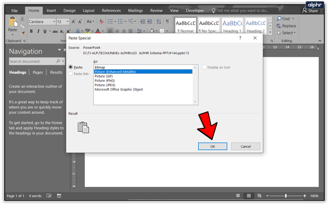Click the Help question mark in dialog
This screenshot has width=329, height=205.
[240, 38]
